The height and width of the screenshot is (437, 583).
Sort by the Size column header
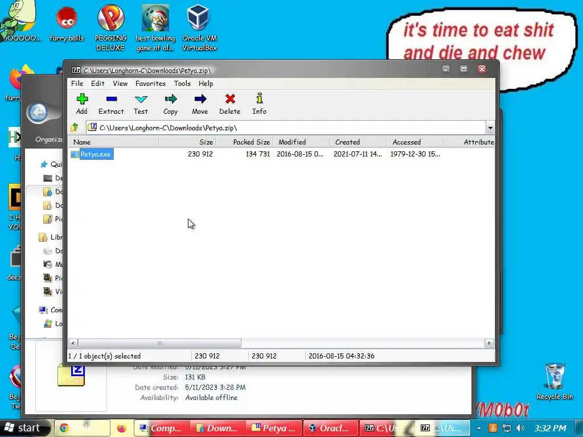(x=187, y=142)
